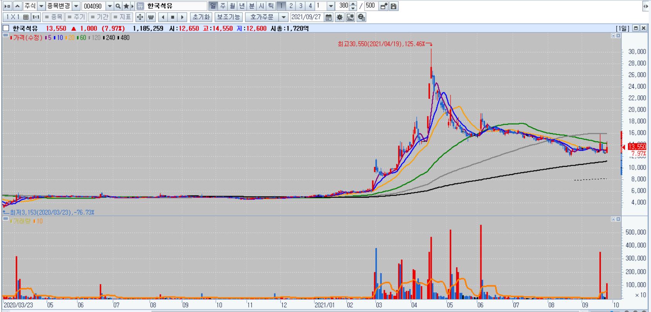The height and width of the screenshot is (312, 651).
Task: Decrease the 380 bar count spinner
Action: pos(353,8)
